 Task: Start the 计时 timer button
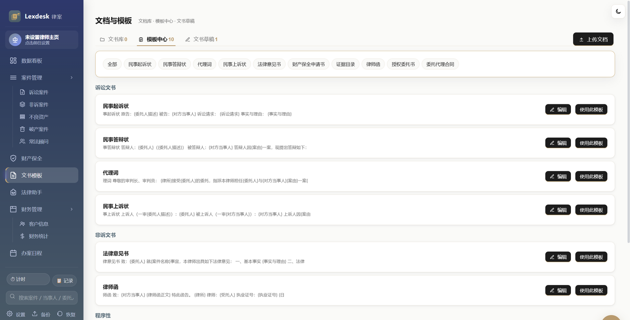[x=28, y=279]
